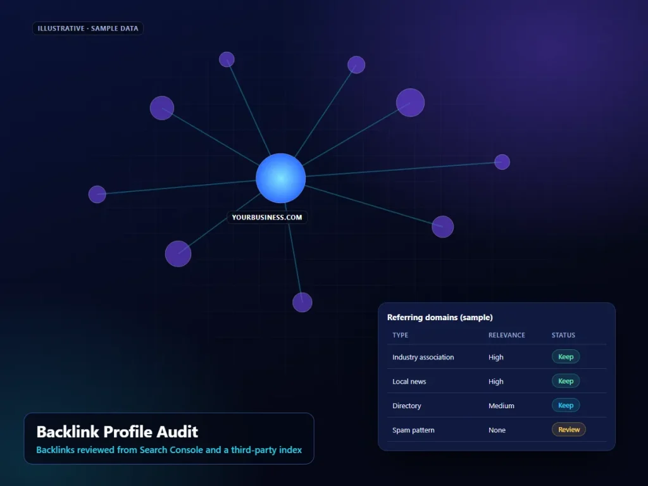Click the ILLUSTRATIVE · SAMPLE DATA badge
648x486 pixels.
pyautogui.click(x=88, y=28)
